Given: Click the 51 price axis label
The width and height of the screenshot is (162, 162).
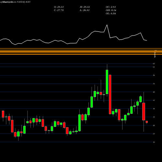Looking at the screenshot, I should (x=154, y=84).
